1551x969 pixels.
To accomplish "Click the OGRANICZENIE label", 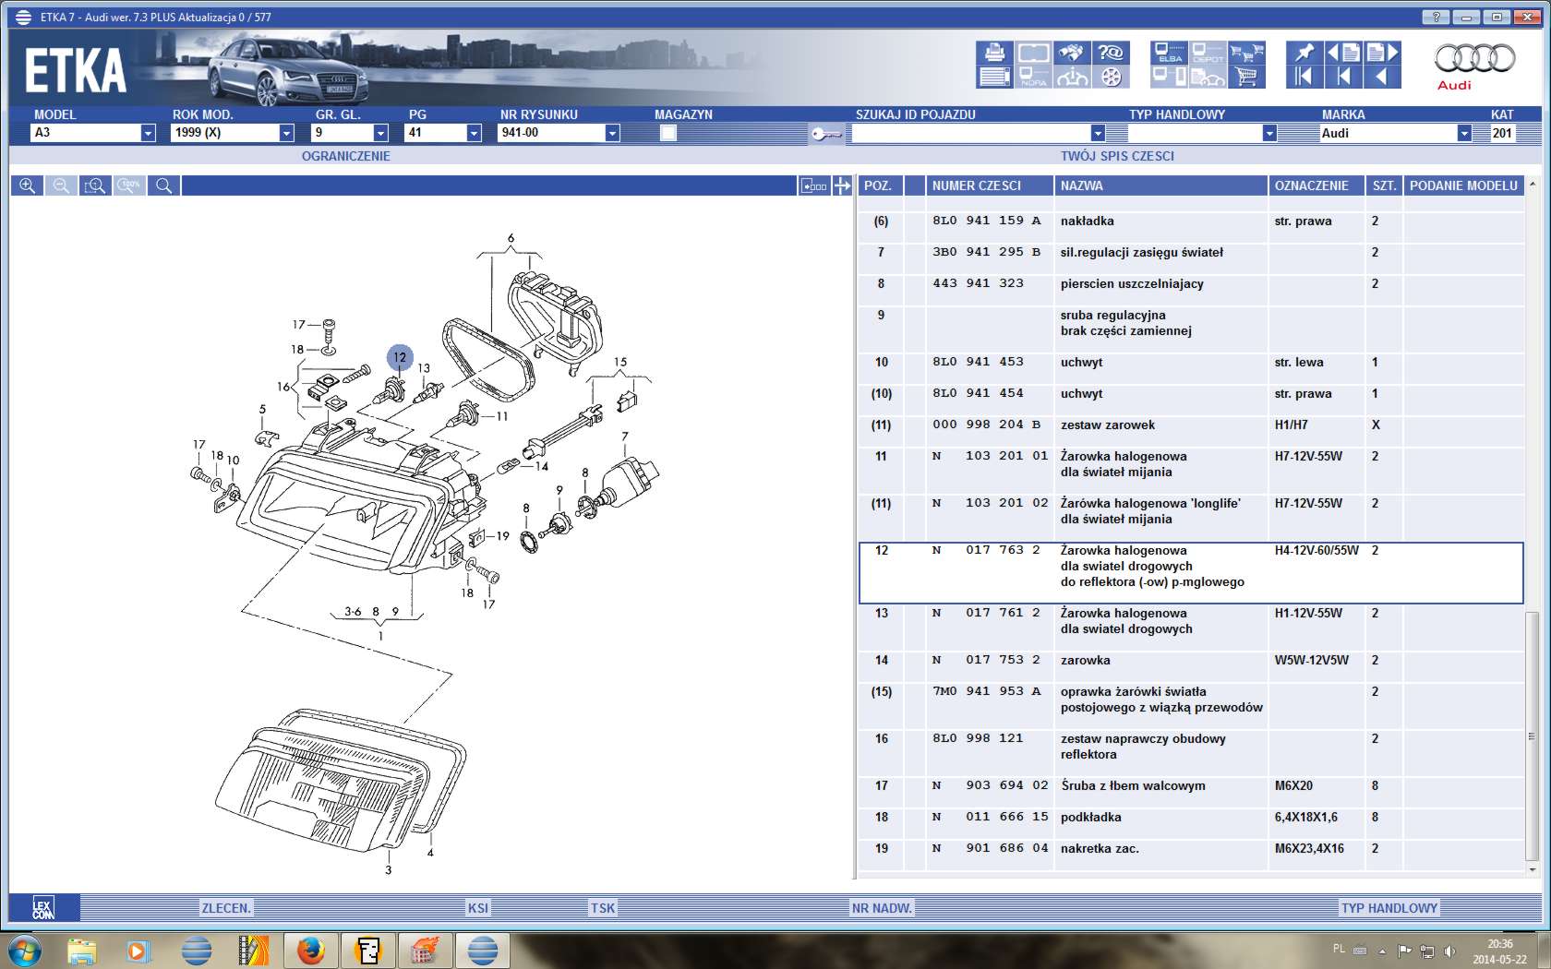I will point(345,156).
